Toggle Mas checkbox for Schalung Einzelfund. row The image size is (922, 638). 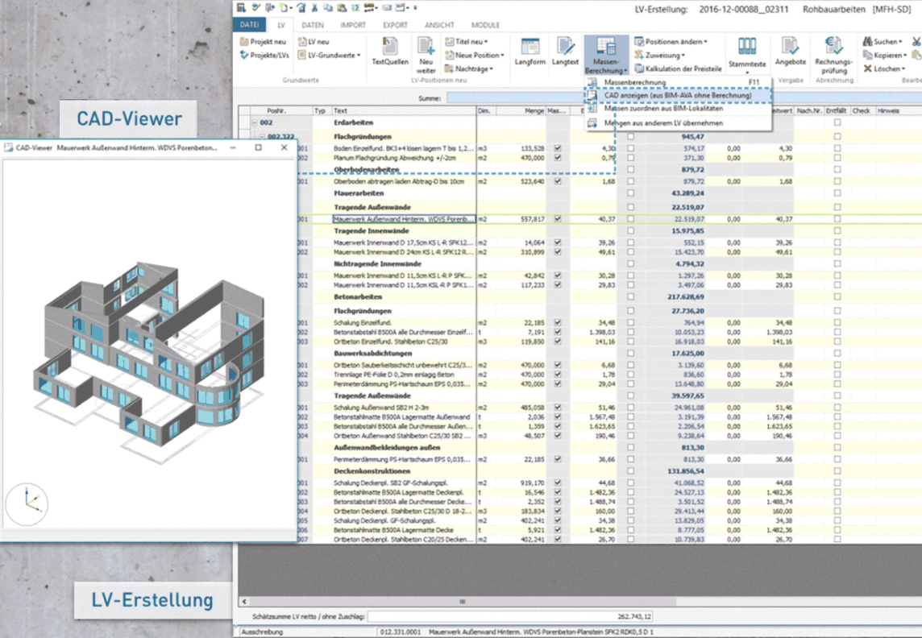tap(558, 322)
